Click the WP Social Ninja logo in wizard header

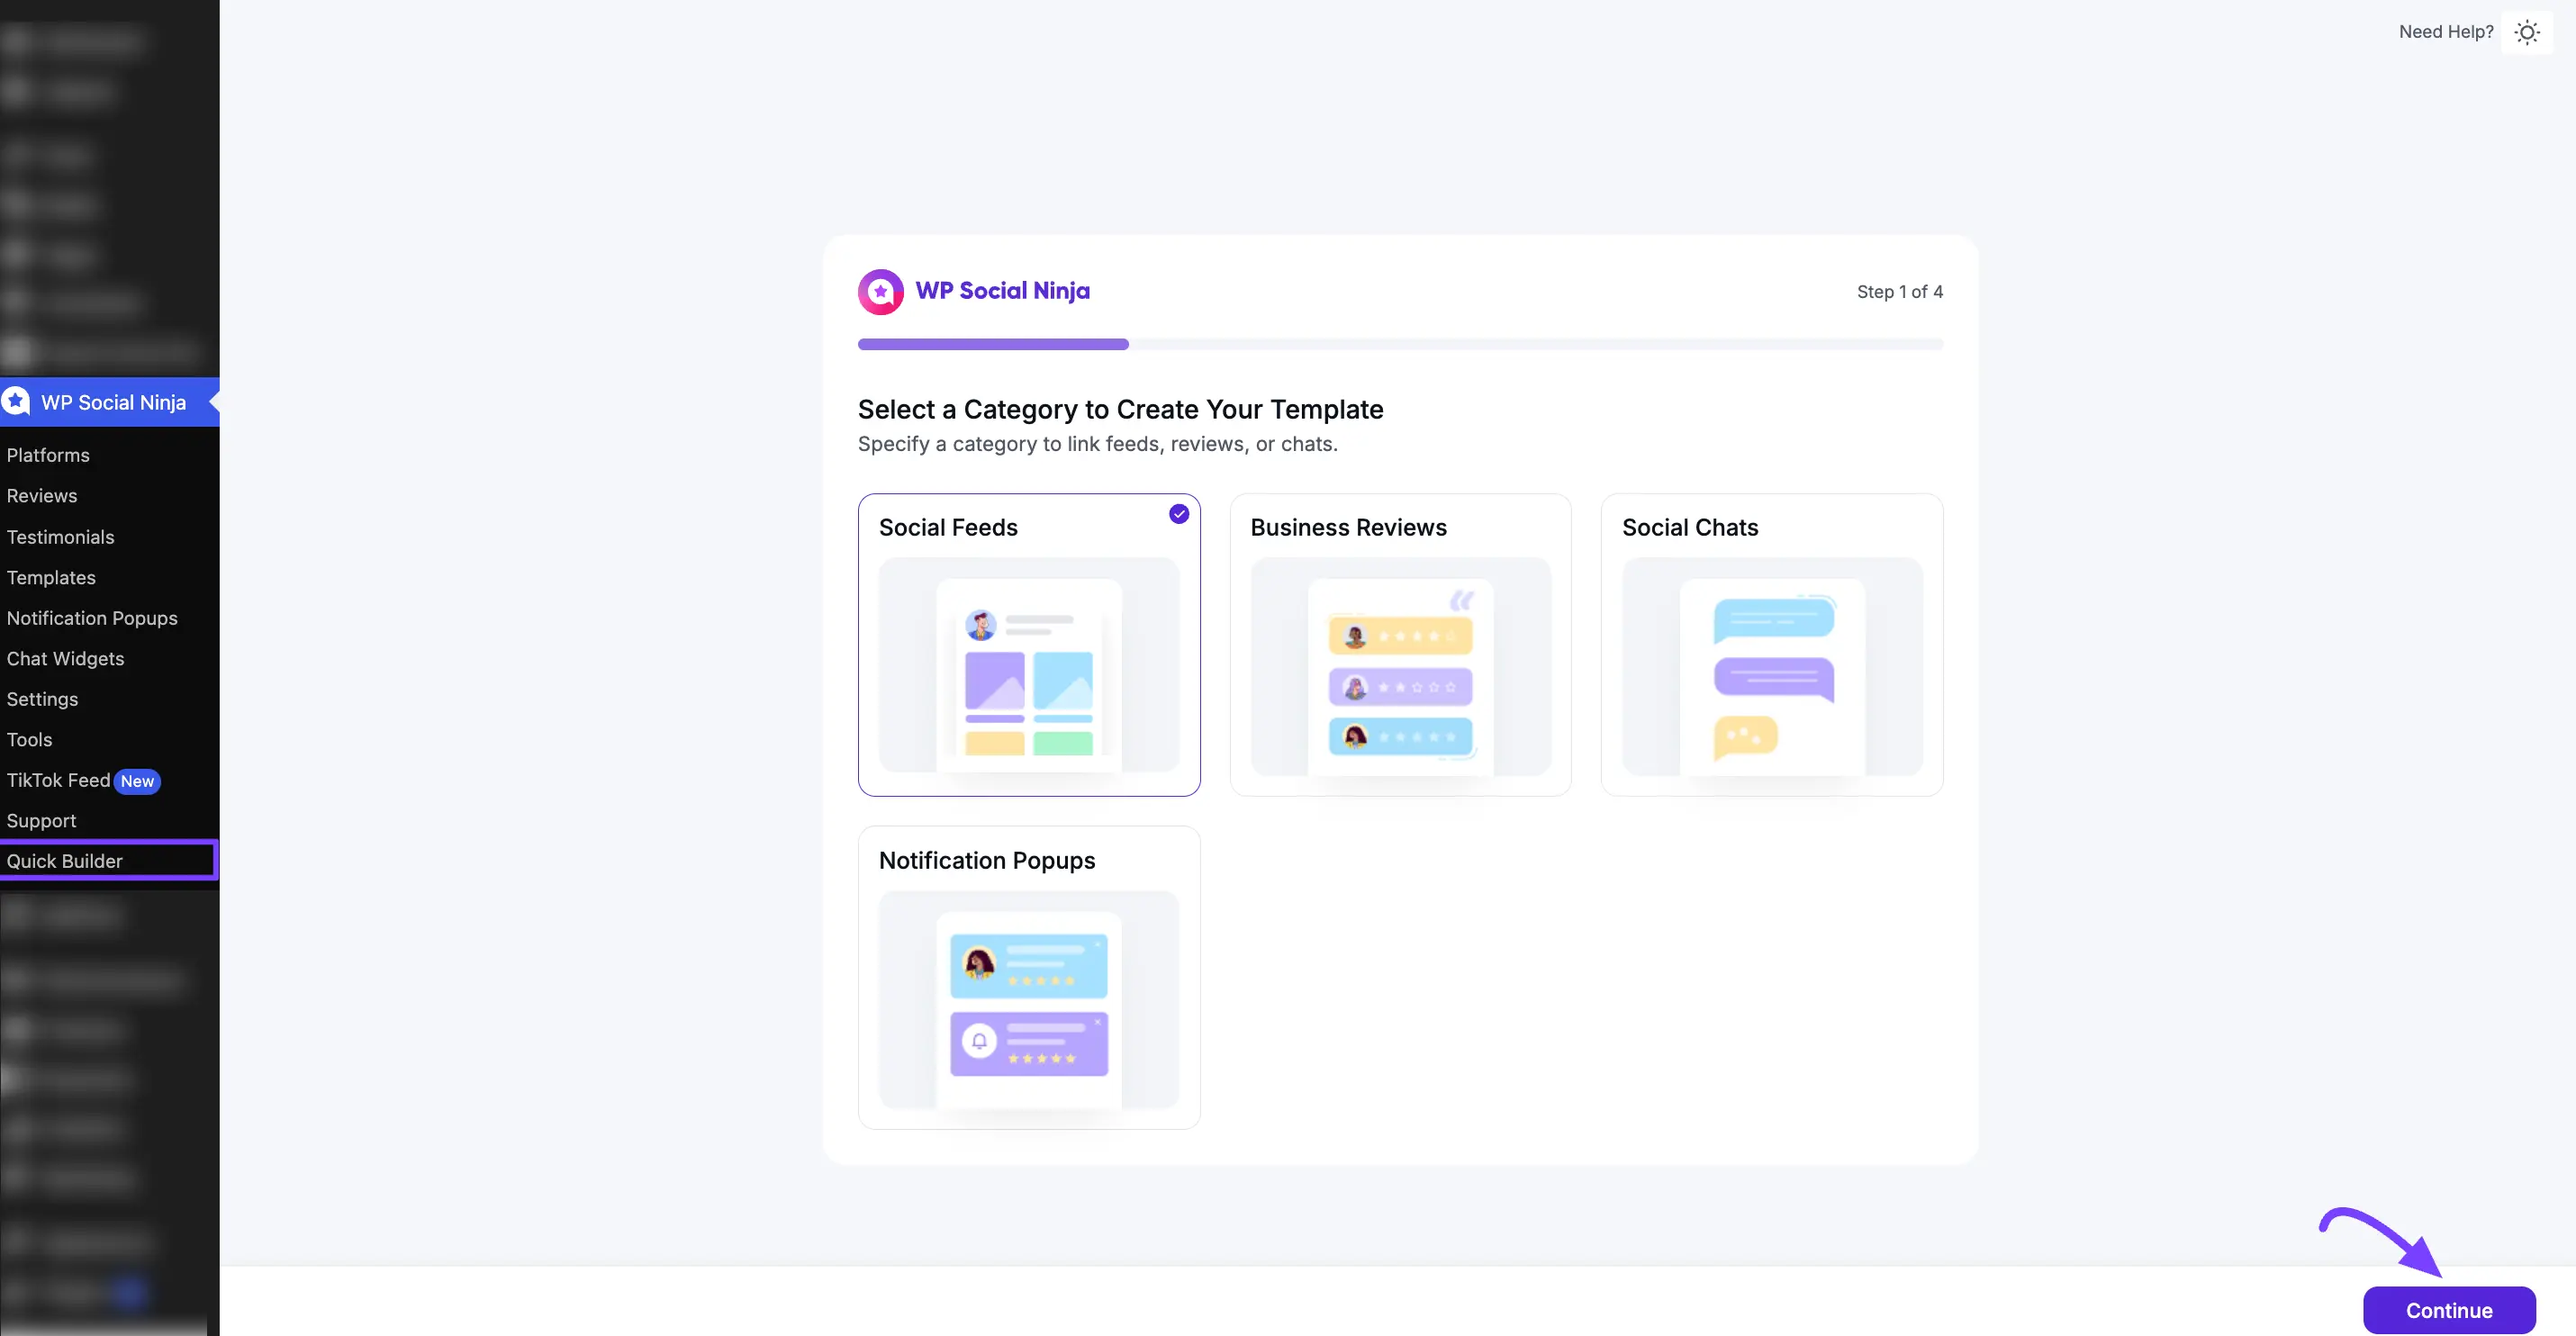click(880, 291)
